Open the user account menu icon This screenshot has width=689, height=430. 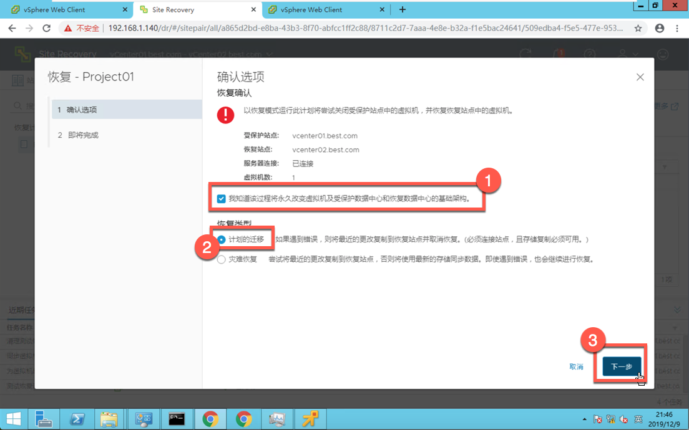click(627, 54)
